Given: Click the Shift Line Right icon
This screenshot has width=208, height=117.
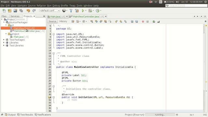Looking at the screenshot, I should (136, 21).
